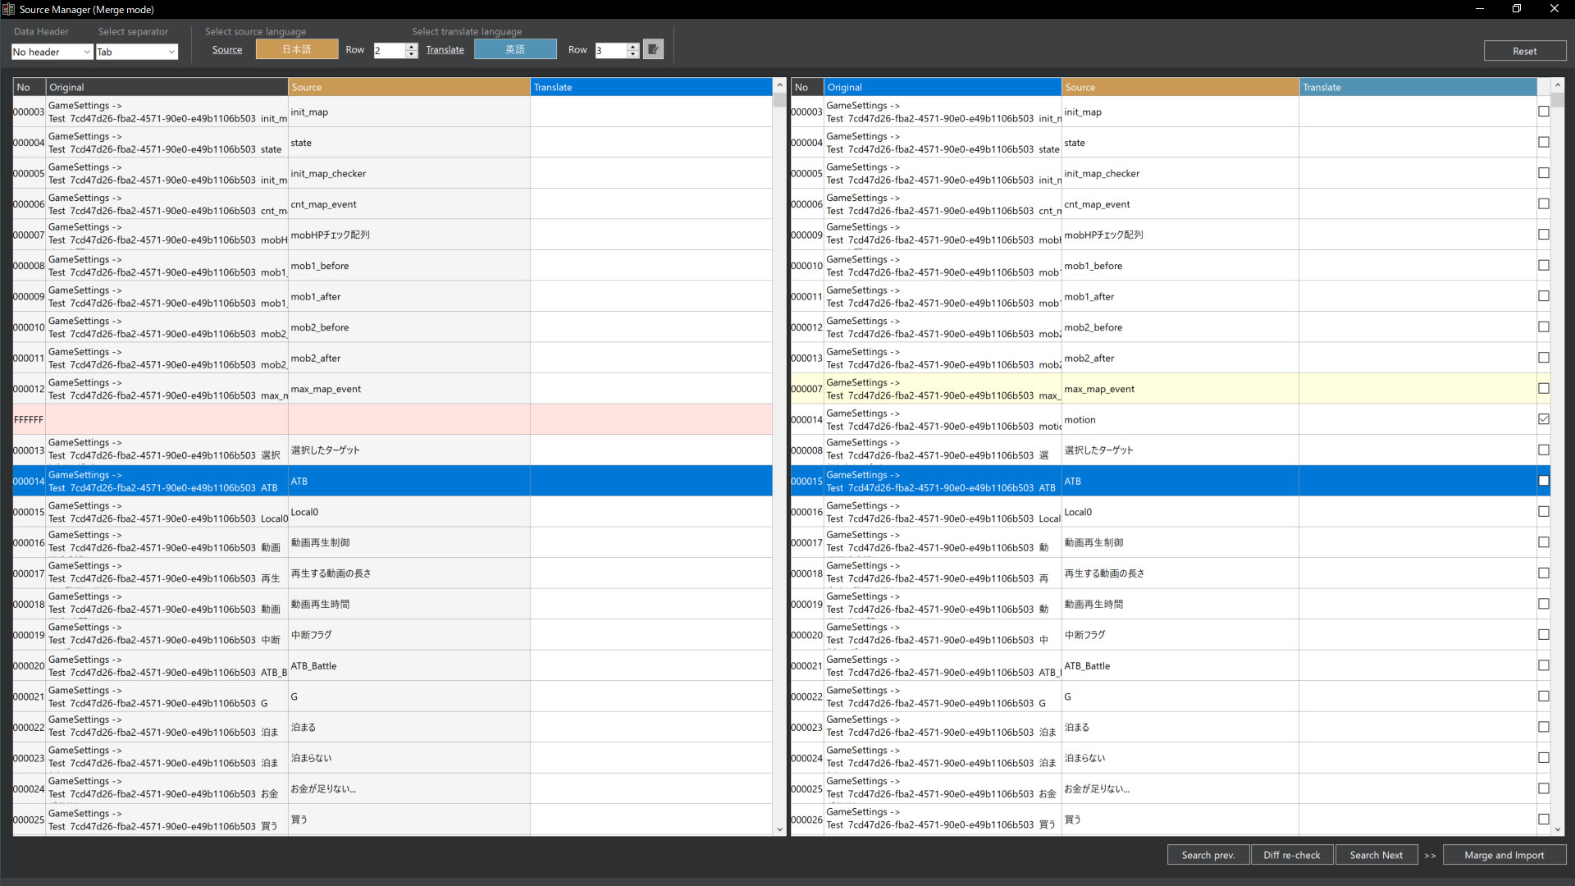The width and height of the screenshot is (1575, 886).
Task: Click the Translate link label
Action: click(445, 49)
